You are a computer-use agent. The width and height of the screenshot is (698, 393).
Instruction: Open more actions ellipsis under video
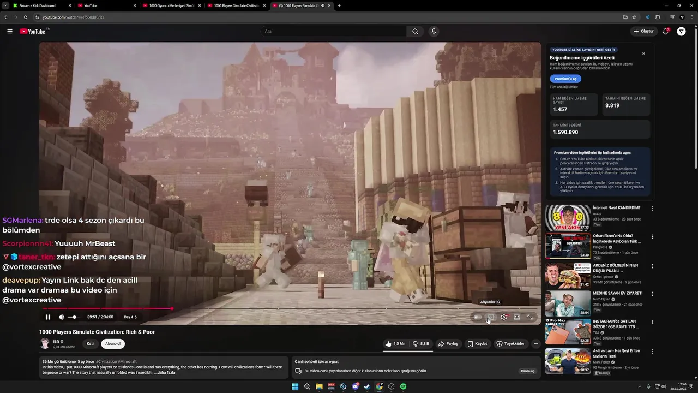[536, 344]
